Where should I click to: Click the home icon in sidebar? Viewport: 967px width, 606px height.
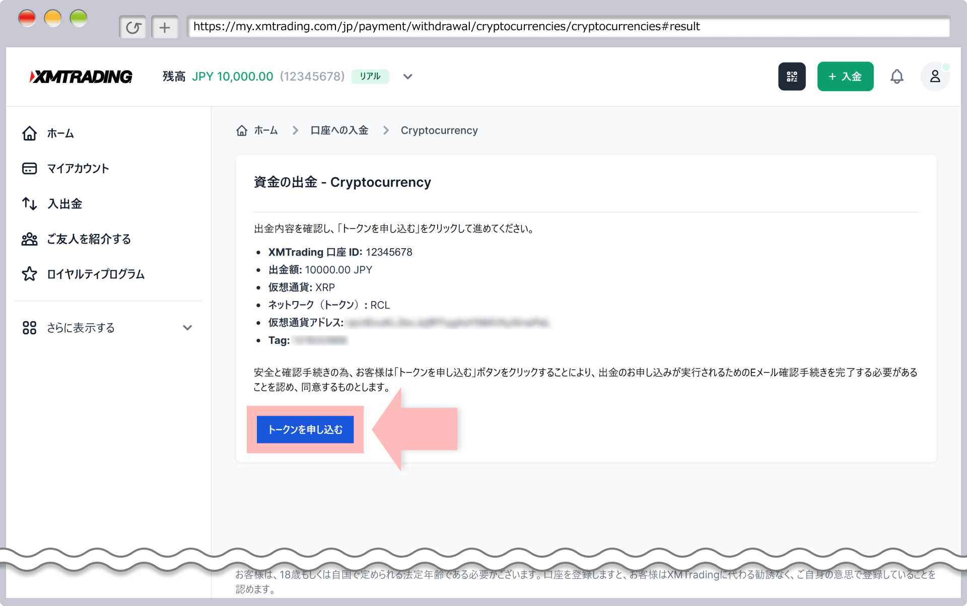pos(29,133)
